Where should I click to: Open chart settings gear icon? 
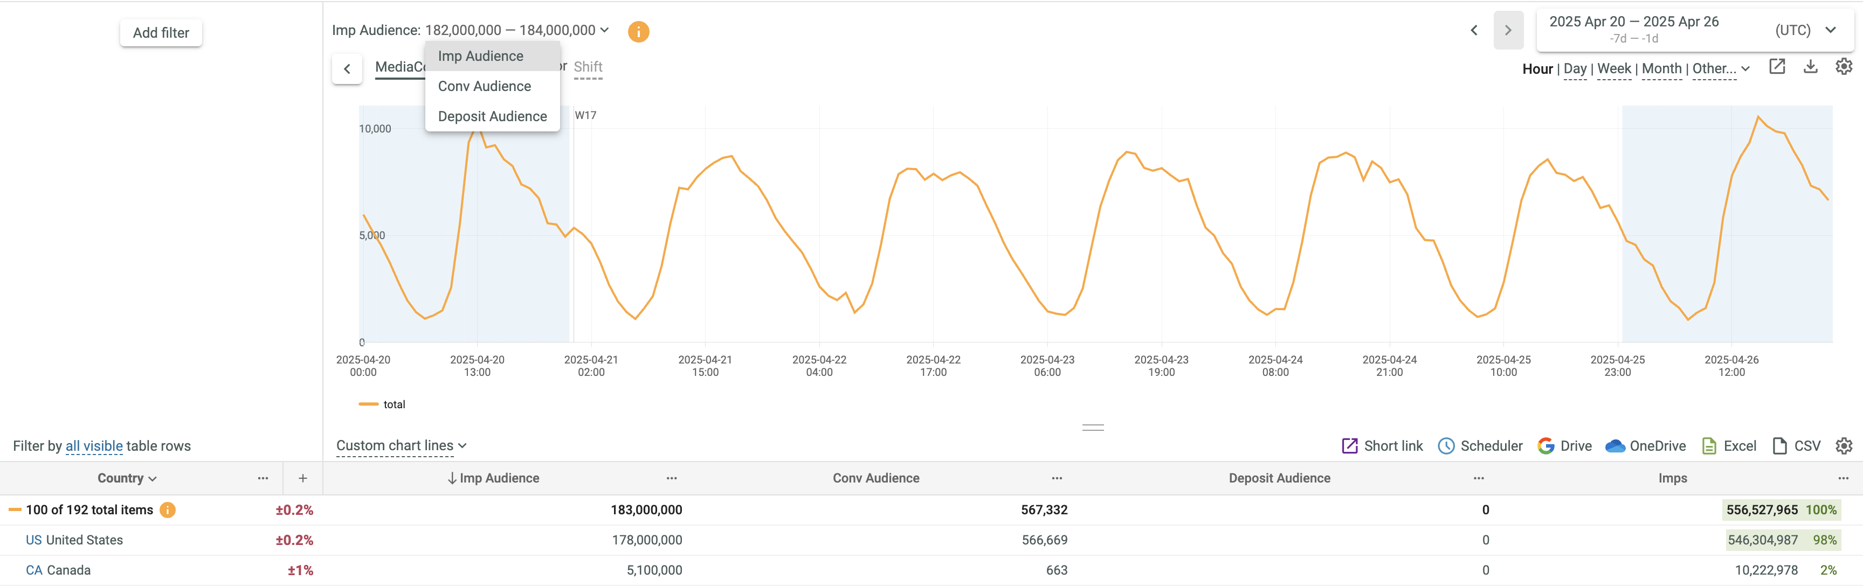pyautogui.click(x=1844, y=67)
